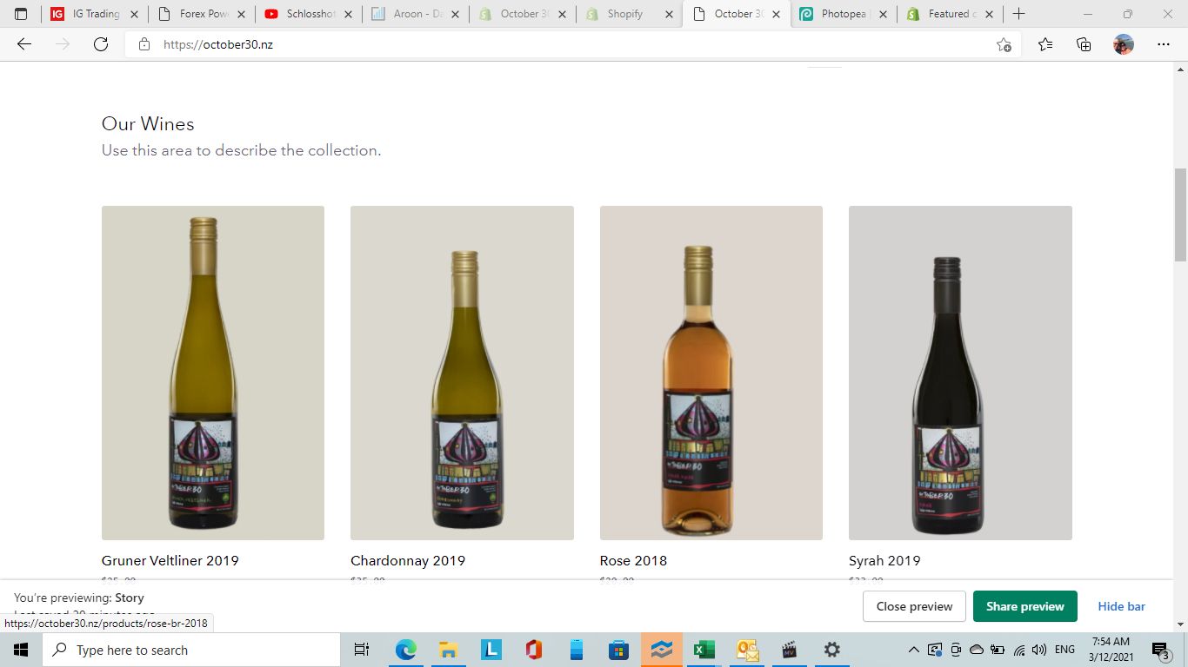The height and width of the screenshot is (667, 1188).
Task: Open the Notification Center
Action: coord(1162,650)
